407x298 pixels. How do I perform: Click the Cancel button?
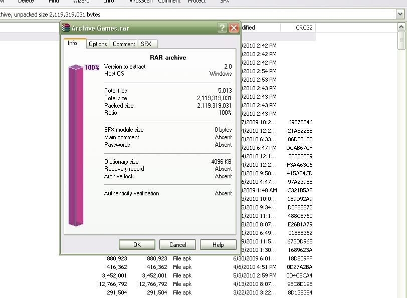(178, 244)
